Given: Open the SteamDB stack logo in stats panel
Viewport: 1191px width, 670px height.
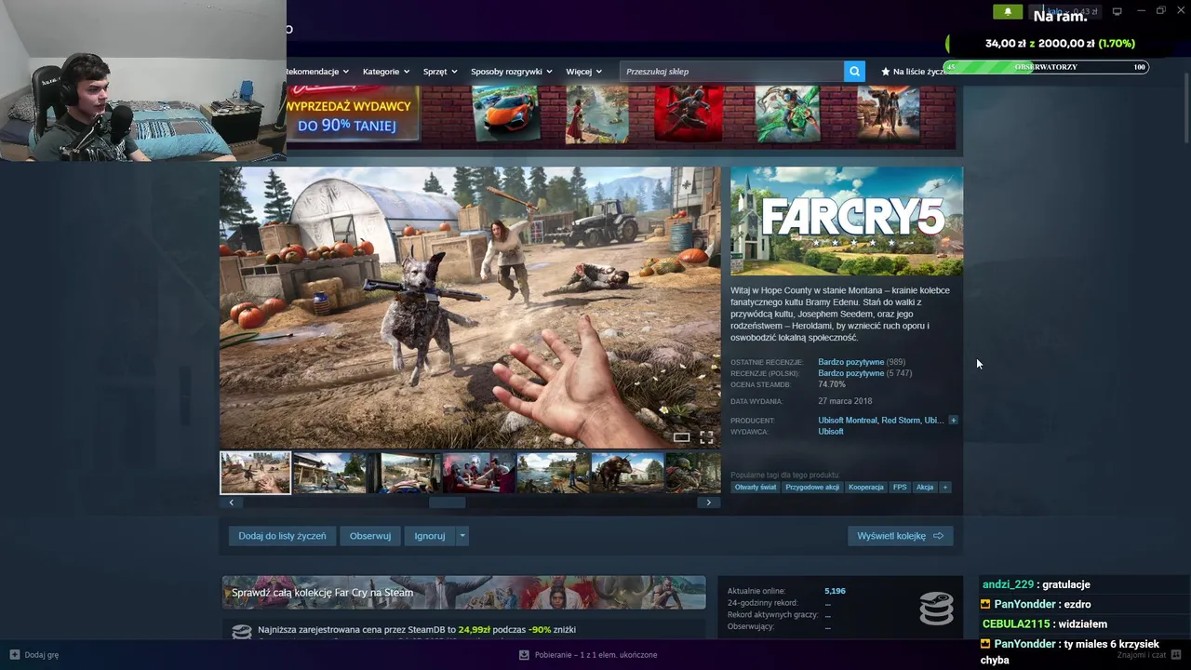Looking at the screenshot, I should coord(936,608).
